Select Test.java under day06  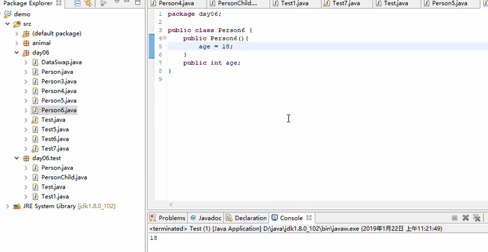[53, 120]
